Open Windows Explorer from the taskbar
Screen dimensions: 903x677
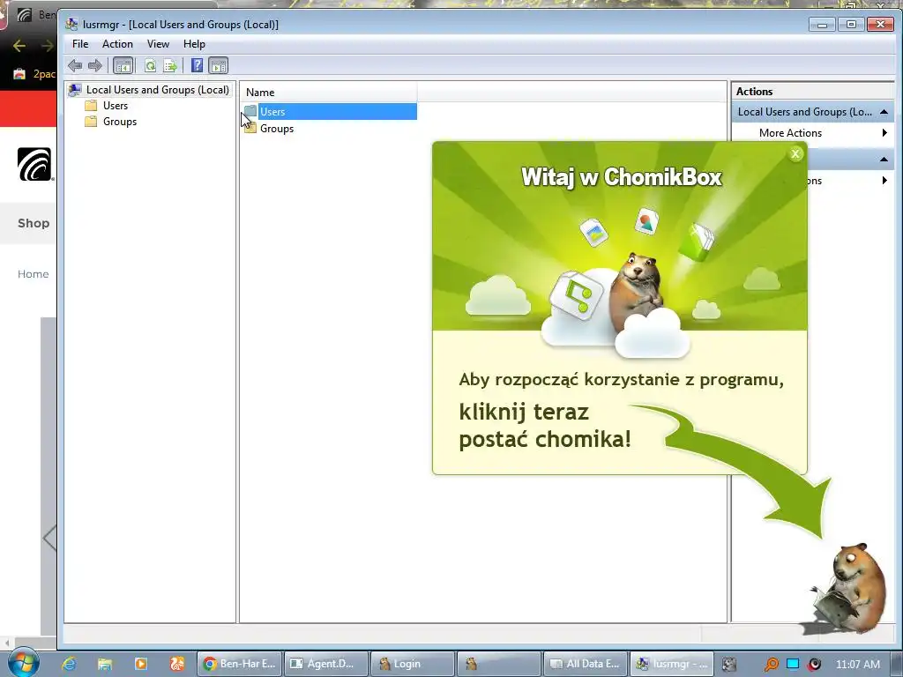104,664
